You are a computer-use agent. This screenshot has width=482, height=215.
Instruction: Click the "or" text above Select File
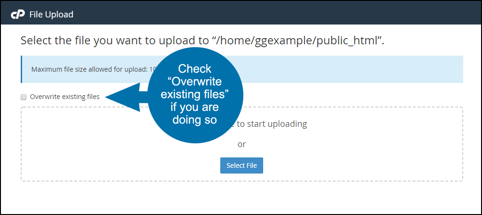(241, 144)
